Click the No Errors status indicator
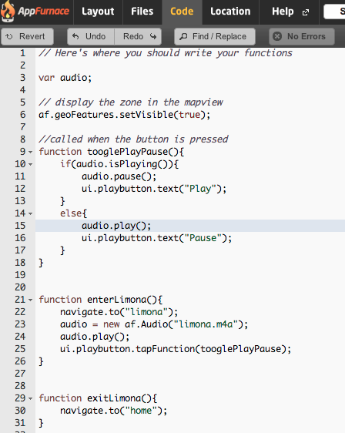The height and width of the screenshot is (433, 345). click(302, 36)
